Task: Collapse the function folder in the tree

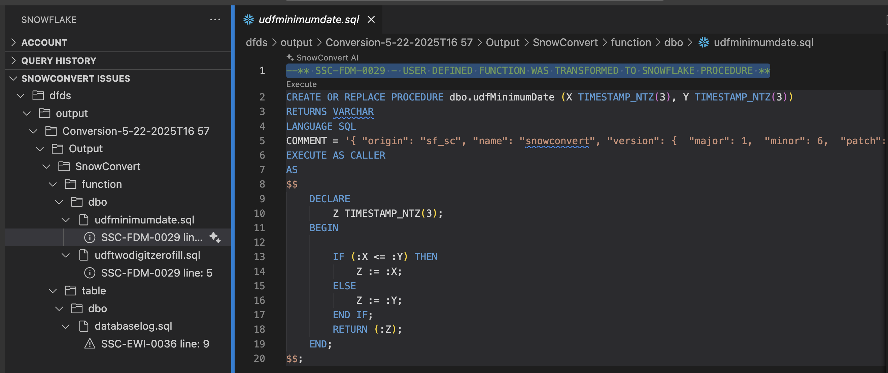Action: 53,184
